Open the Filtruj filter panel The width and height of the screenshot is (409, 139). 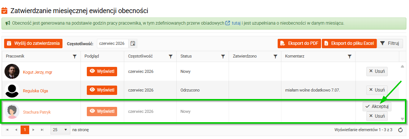390,43
